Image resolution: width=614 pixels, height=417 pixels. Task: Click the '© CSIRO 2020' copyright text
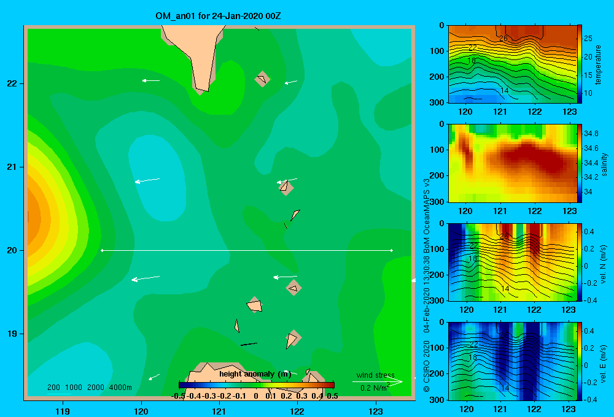click(427, 366)
